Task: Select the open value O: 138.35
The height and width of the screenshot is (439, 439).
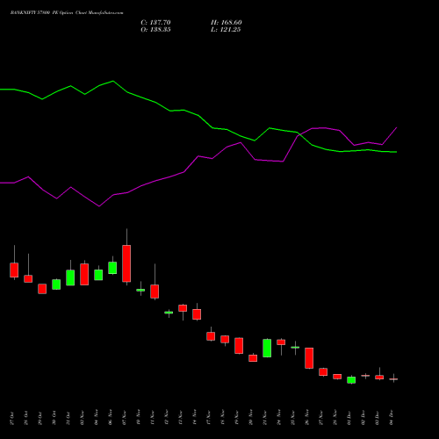Action: coord(155,30)
